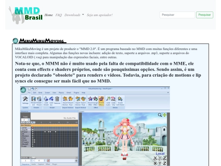Switch to the Audio bottom tab
The width and height of the screenshot is (221, 166).
(34, 164)
